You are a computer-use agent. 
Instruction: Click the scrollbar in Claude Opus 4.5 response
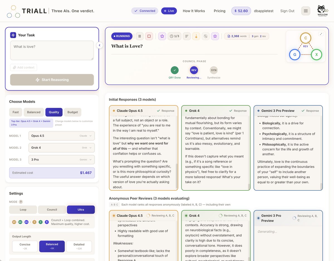click(176, 176)
